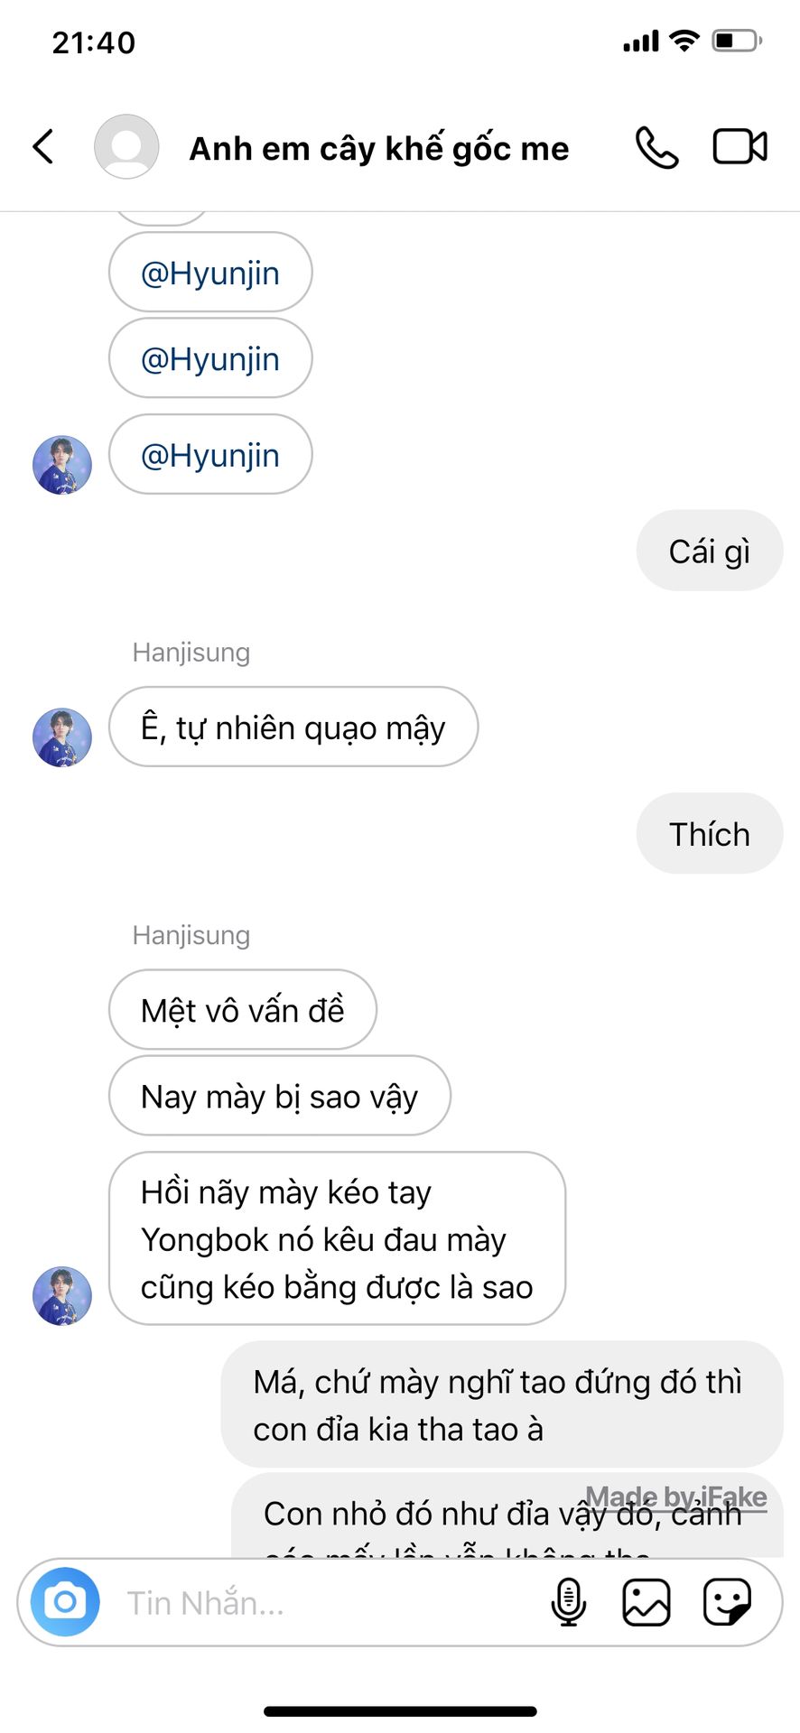Tap the group's default profile avatar
The height and width of the screenshot is (1733, 800).
pyautogui.click(x=126, y=147)
